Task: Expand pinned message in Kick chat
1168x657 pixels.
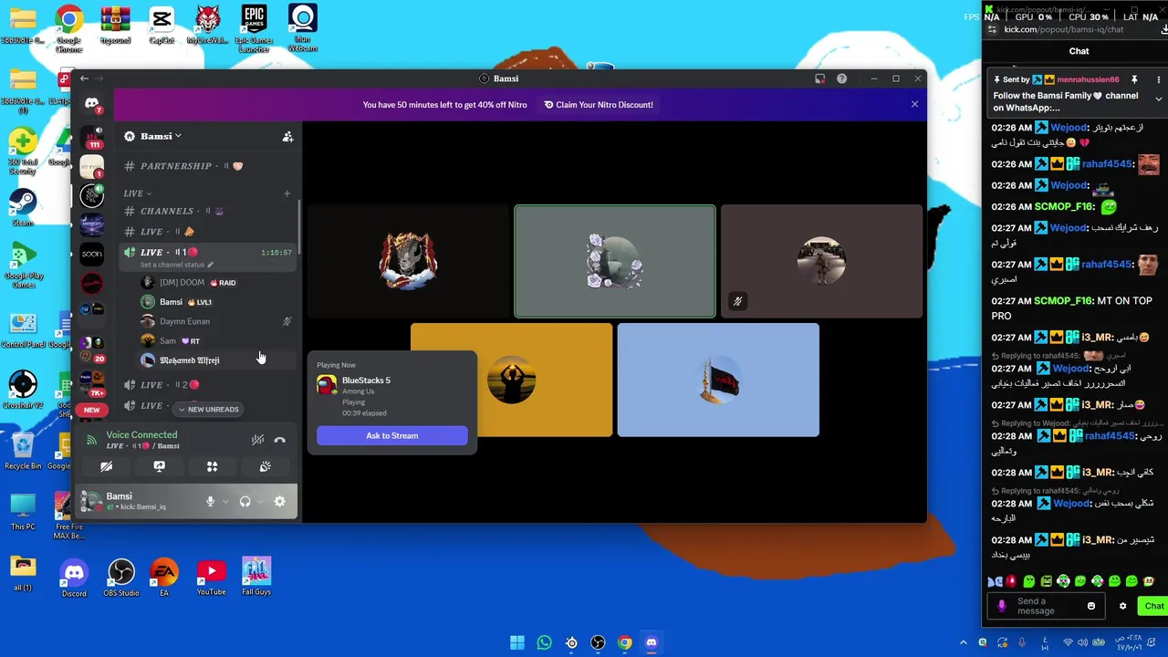Action: coord(1159,99)
